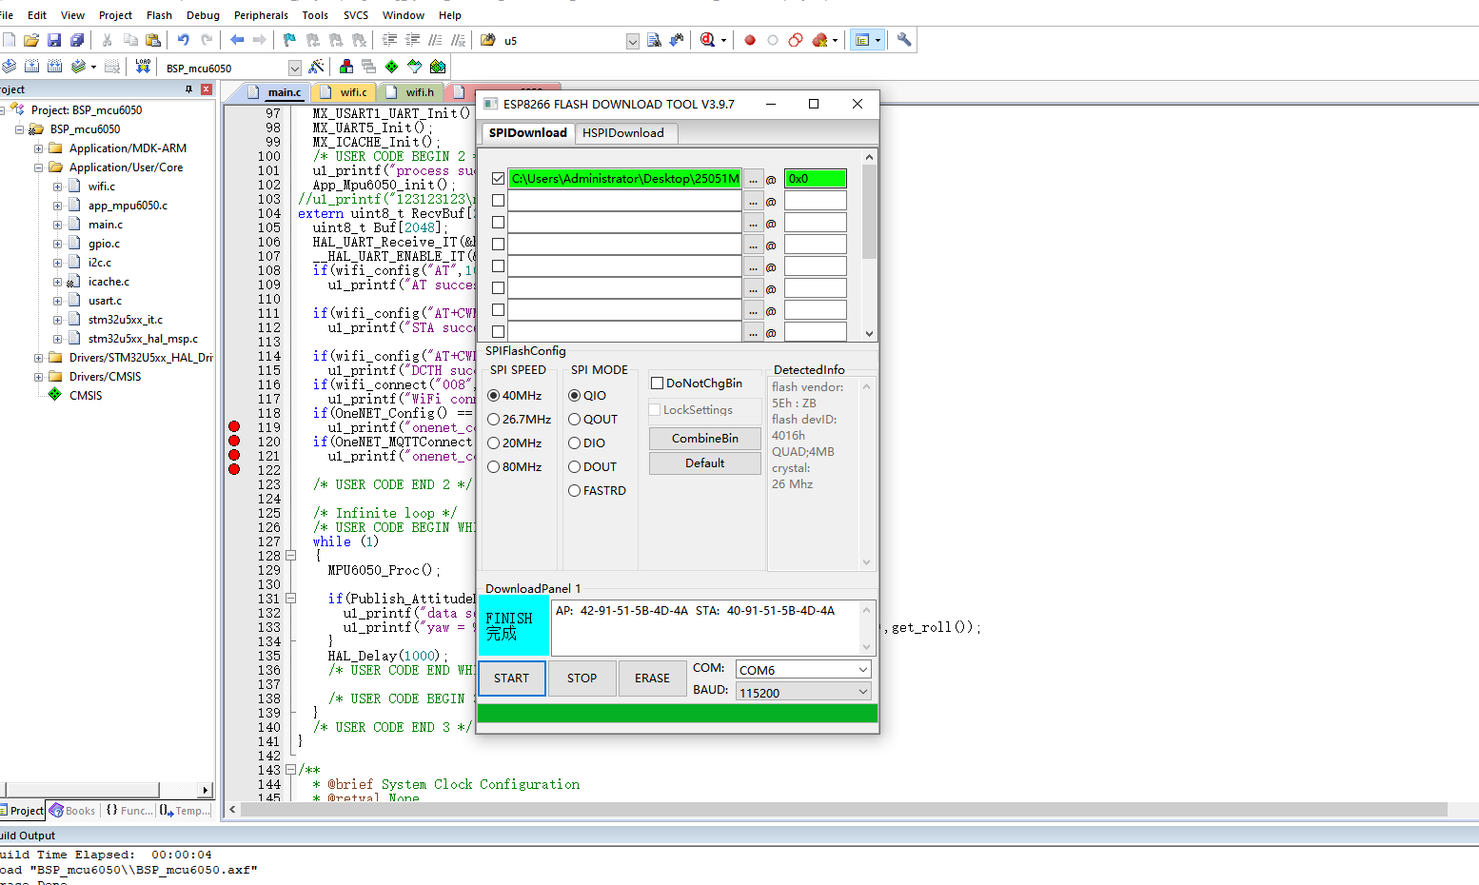Image resolution: width=1479 pixels, height=885 pixels.
Task: Expand the Drivers/CMSIS folder
Action: pos(39,377)
